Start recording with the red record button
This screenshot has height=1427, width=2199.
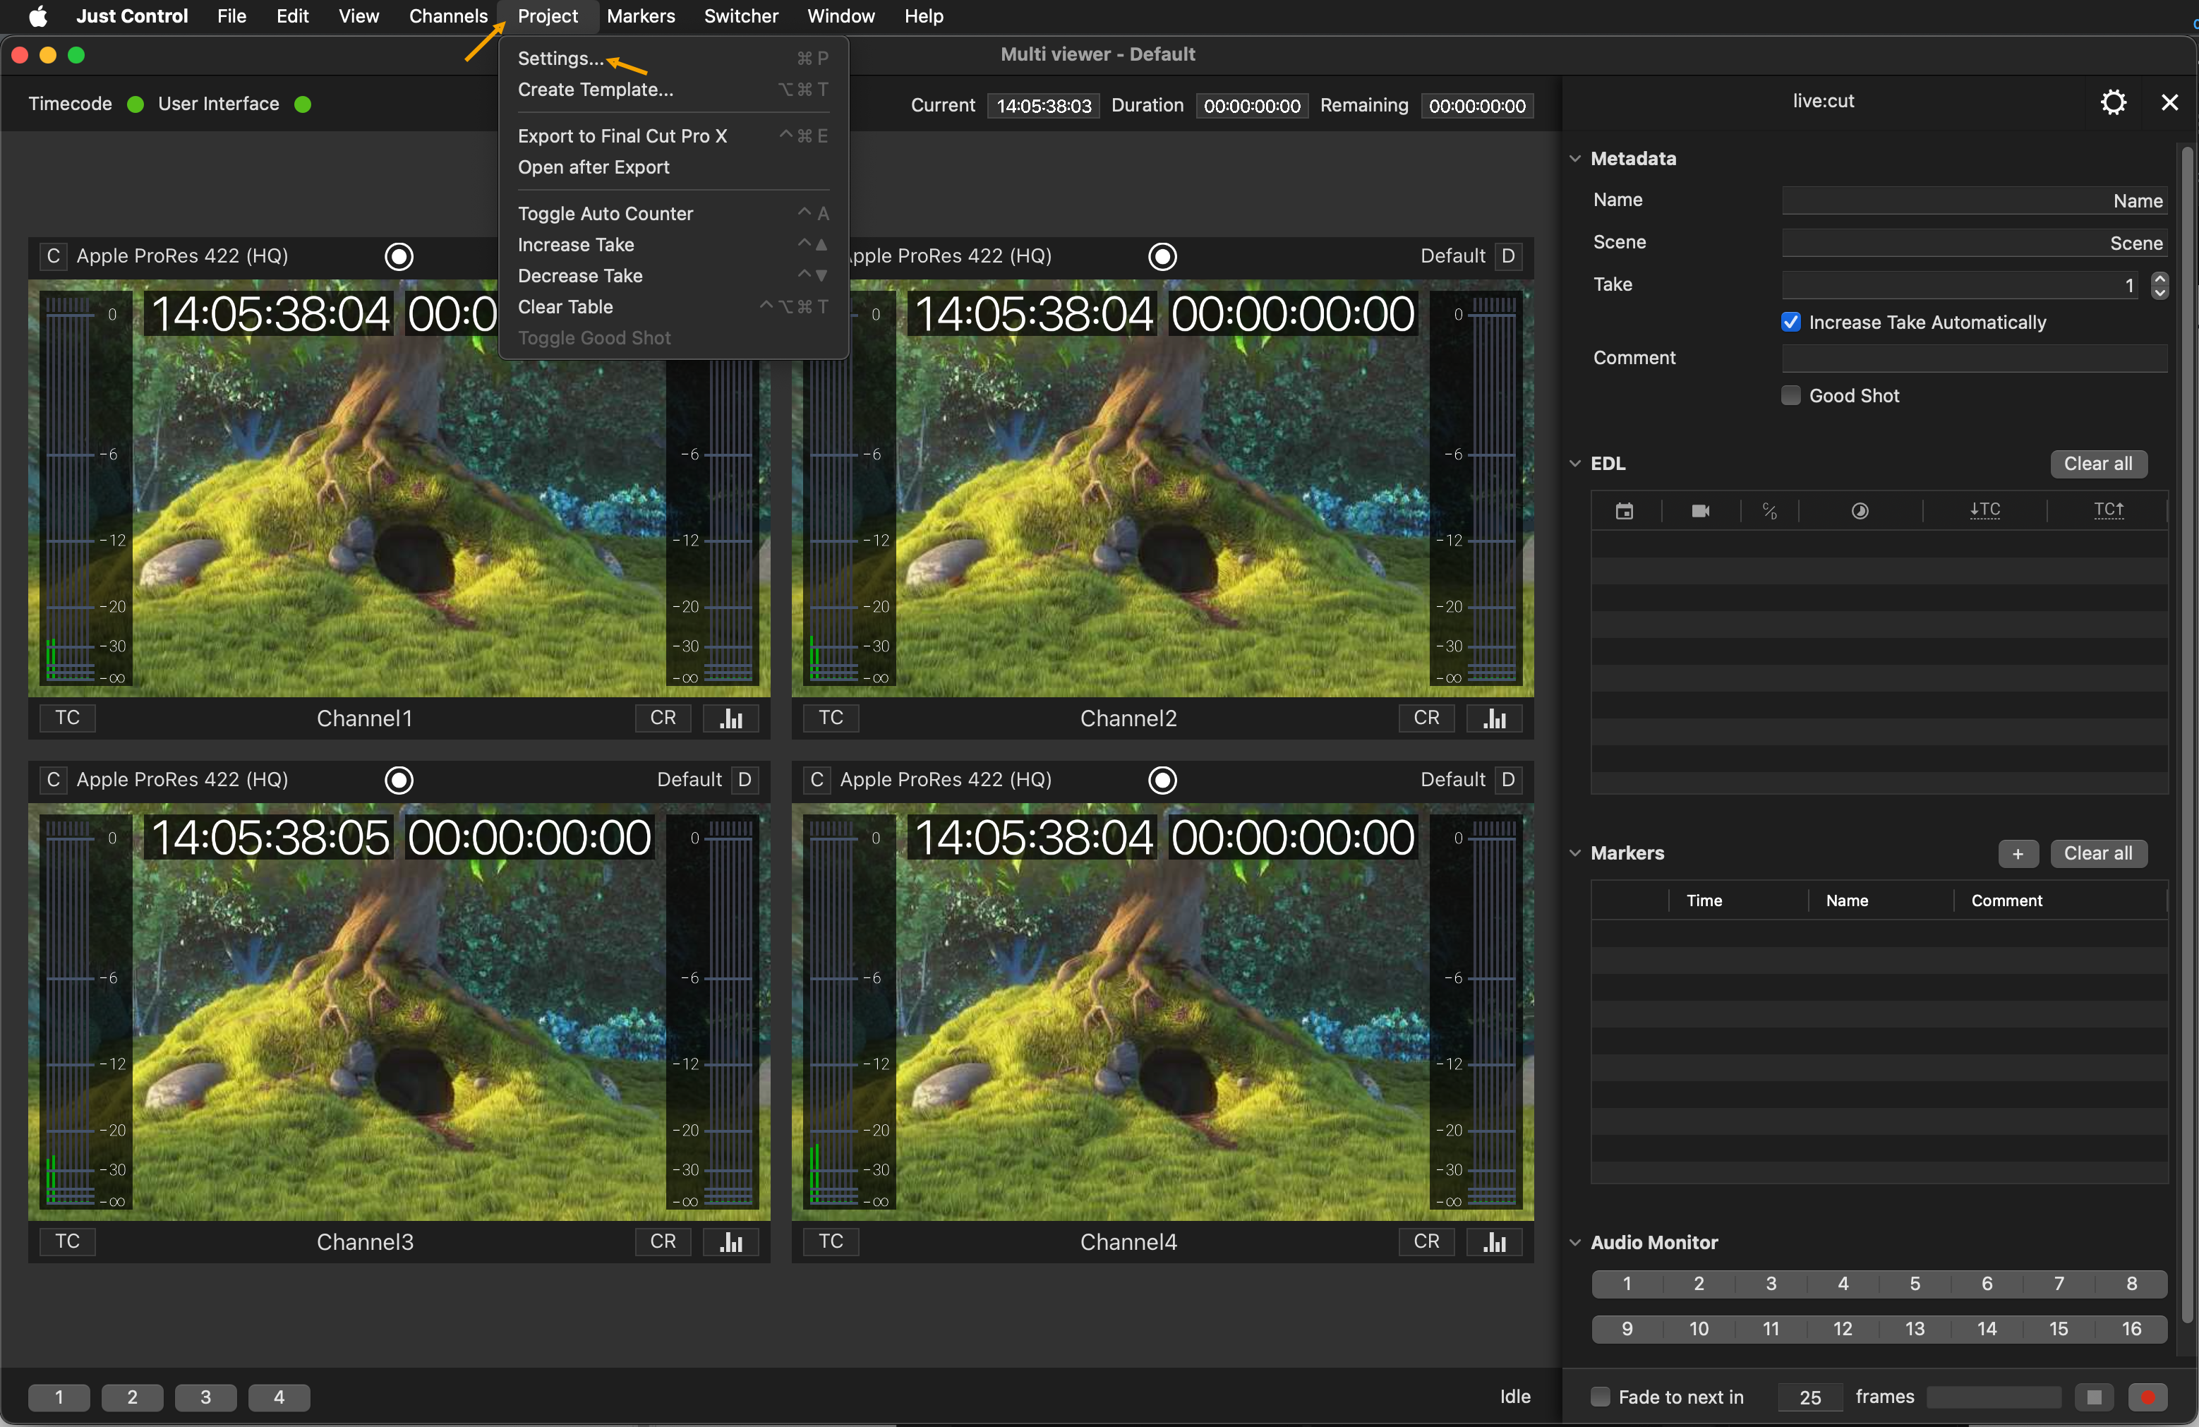tap(2147, 1397)
